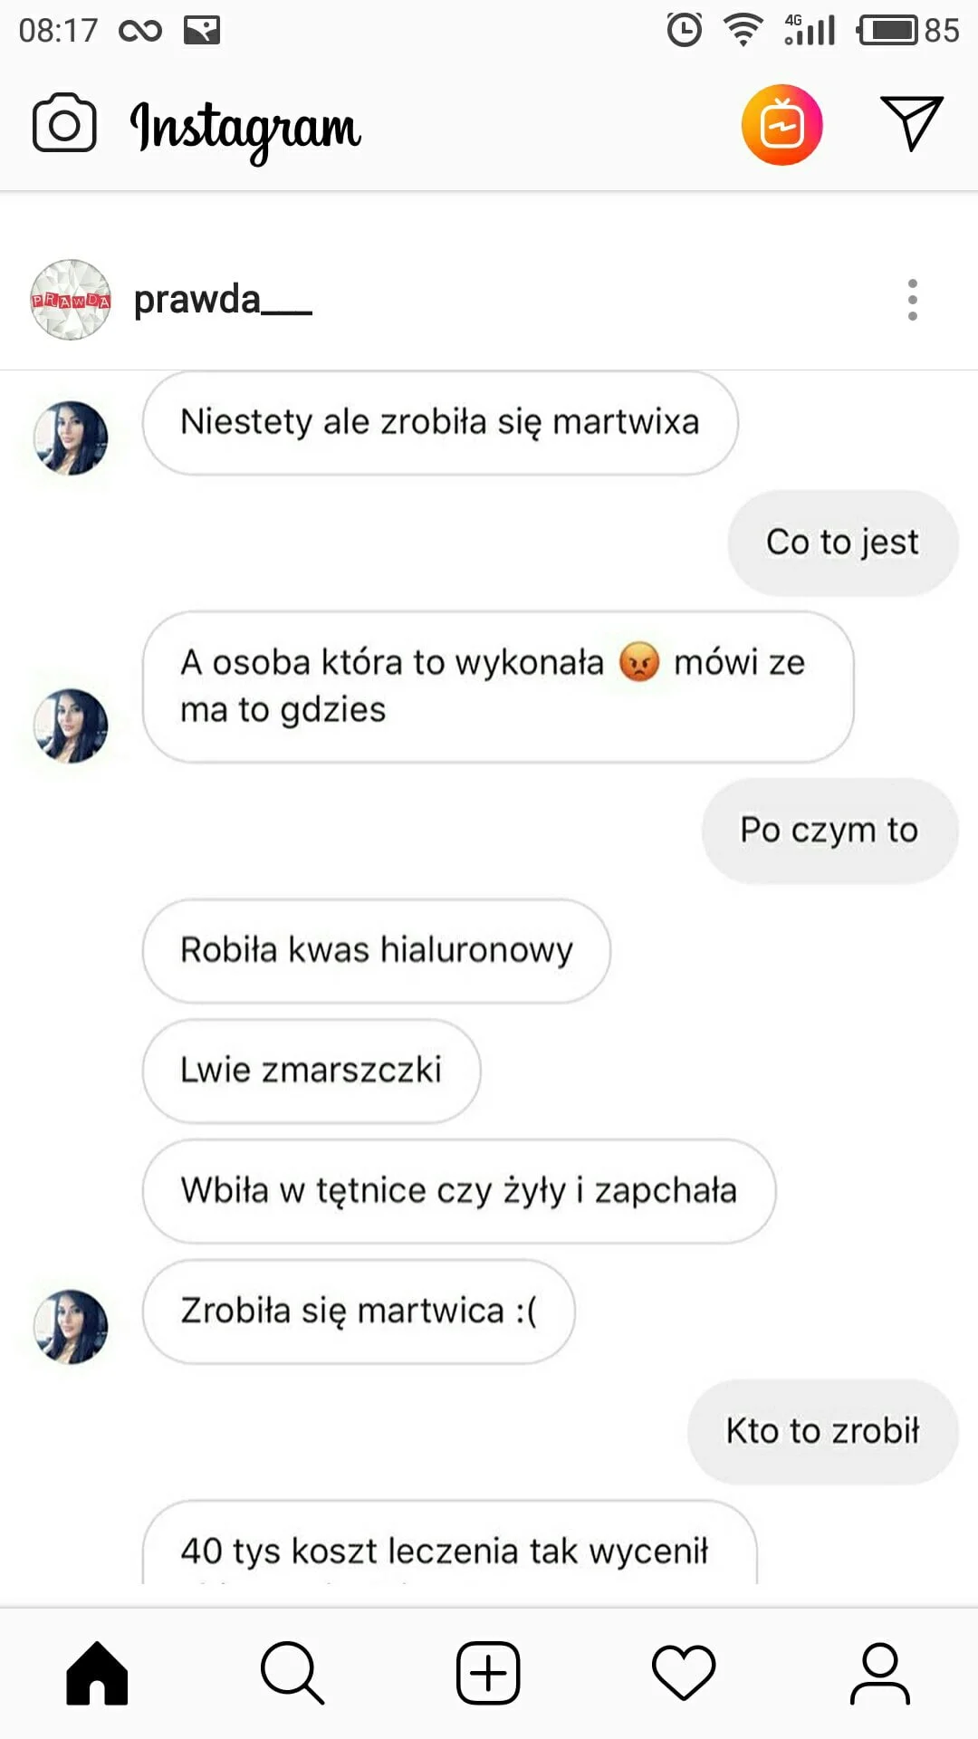Open the camera icon beside Instagram logo

pyautogui.click(x=64, y=123)
